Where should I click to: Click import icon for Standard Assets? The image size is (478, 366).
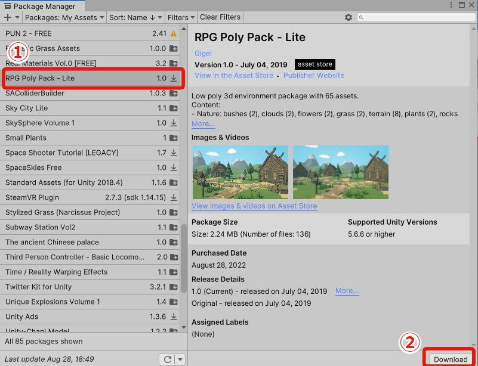(174, 182)
